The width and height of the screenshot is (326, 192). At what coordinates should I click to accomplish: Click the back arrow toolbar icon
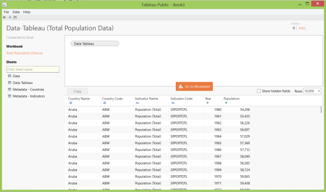[x=5, y=17]
